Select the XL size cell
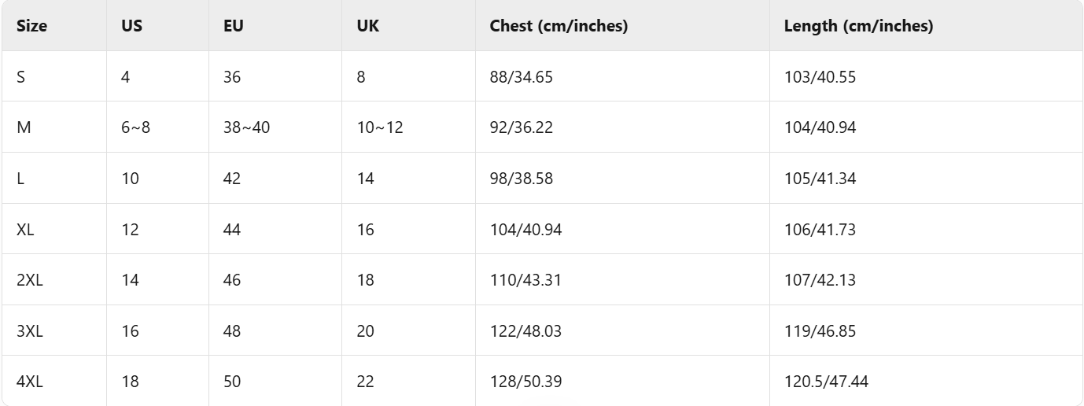The height and width of the screenshot is (406, 1084). (x=24, y=229)
